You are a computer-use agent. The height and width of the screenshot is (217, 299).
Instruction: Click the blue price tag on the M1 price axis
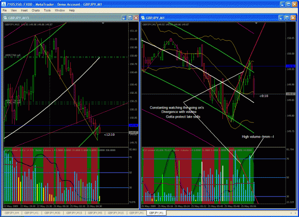[291, 66]
